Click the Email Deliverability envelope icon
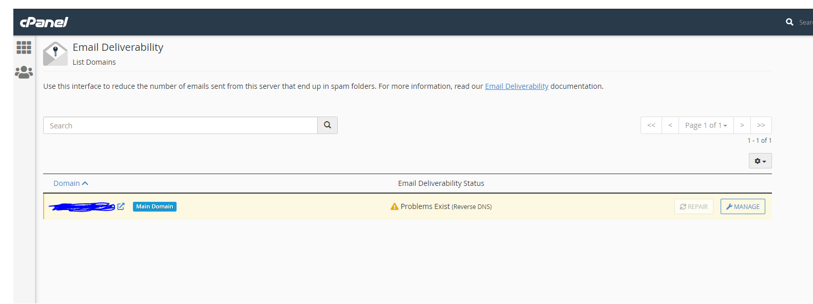This screenshot has height=304, width=813. 55,53
